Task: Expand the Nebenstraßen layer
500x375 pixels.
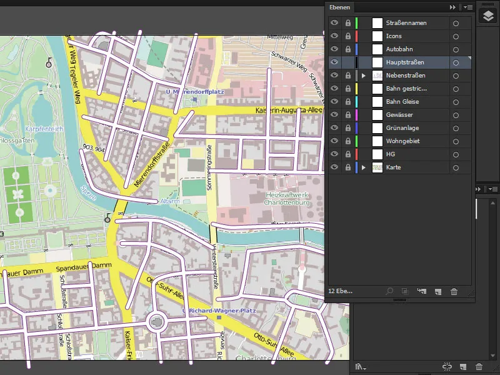Action: coord(364,76)
